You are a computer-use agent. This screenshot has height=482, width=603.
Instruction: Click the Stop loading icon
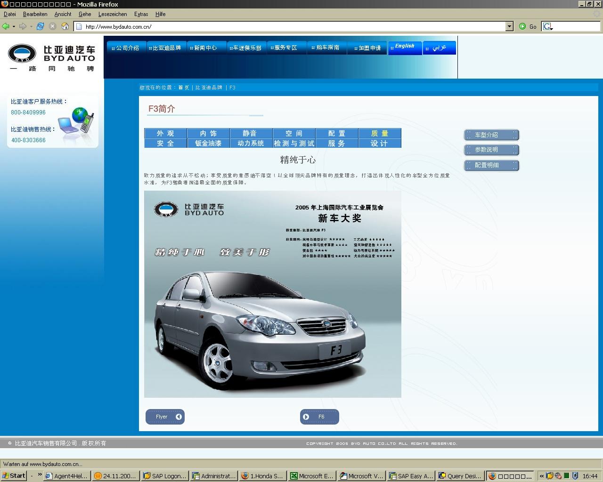pyautogui.click(x=52, y=26)
